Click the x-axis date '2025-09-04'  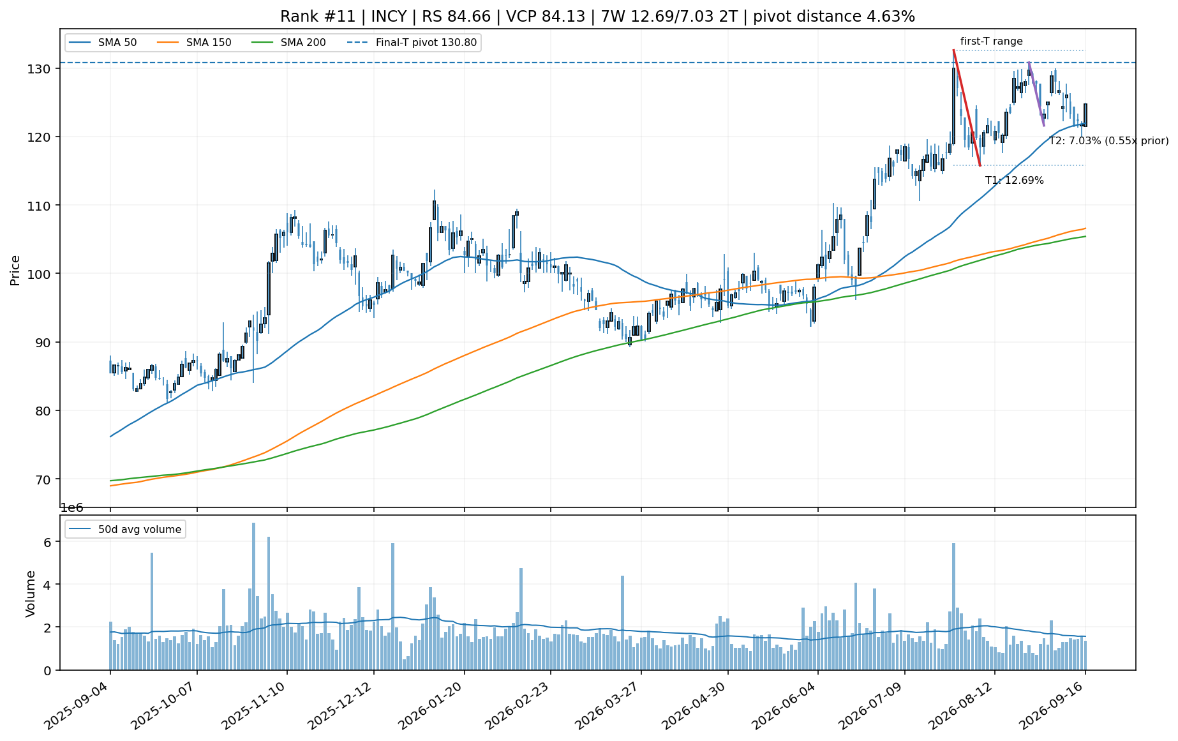point(77,707)
